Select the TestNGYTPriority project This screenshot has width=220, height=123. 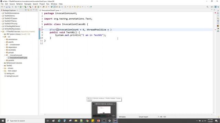tap(11, 24)
